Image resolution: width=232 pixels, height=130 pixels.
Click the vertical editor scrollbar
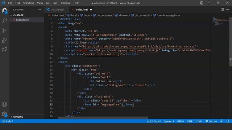pos(231,42)
